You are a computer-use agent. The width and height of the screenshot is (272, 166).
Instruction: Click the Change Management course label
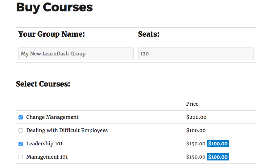(52, 117)
